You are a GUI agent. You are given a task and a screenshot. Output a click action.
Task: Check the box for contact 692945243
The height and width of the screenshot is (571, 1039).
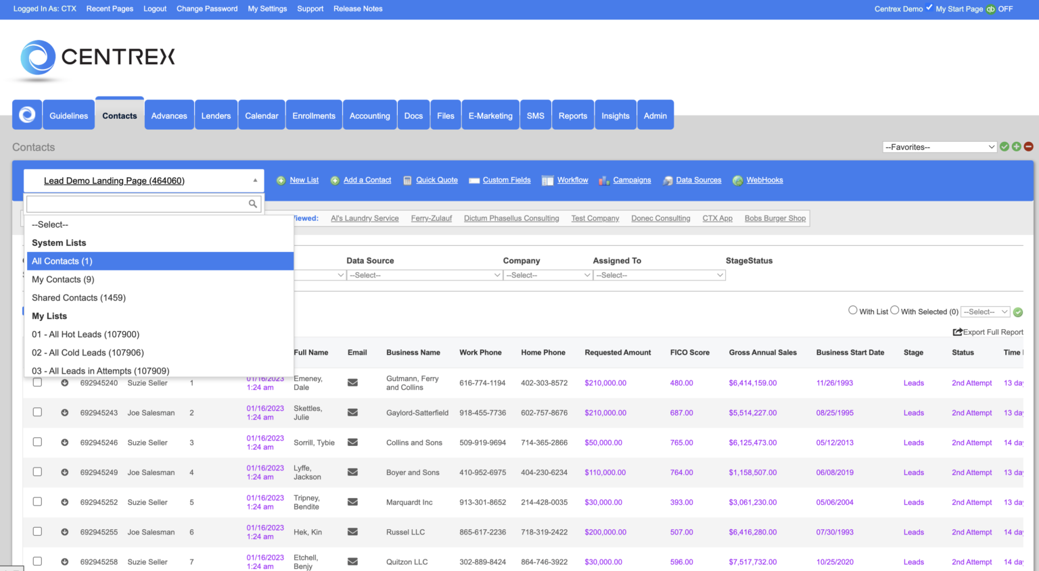click(37, 412)
